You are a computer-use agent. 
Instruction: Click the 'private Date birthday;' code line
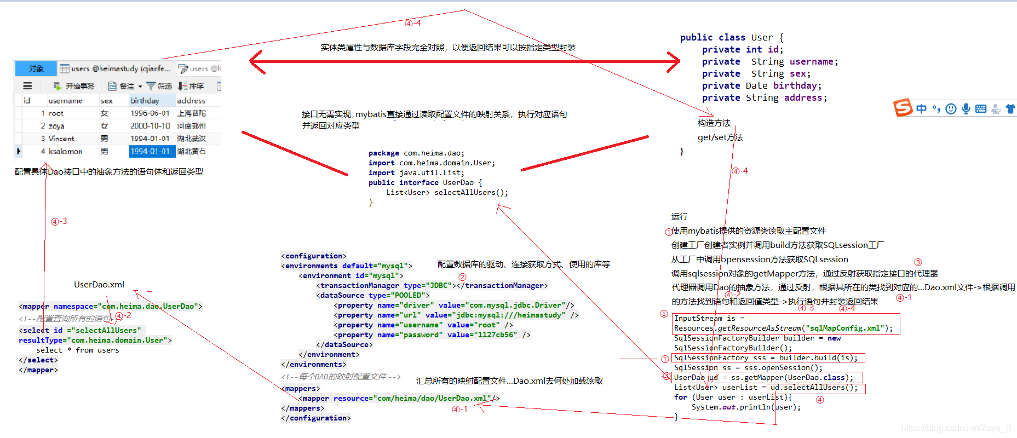click(x=762, y=85)
